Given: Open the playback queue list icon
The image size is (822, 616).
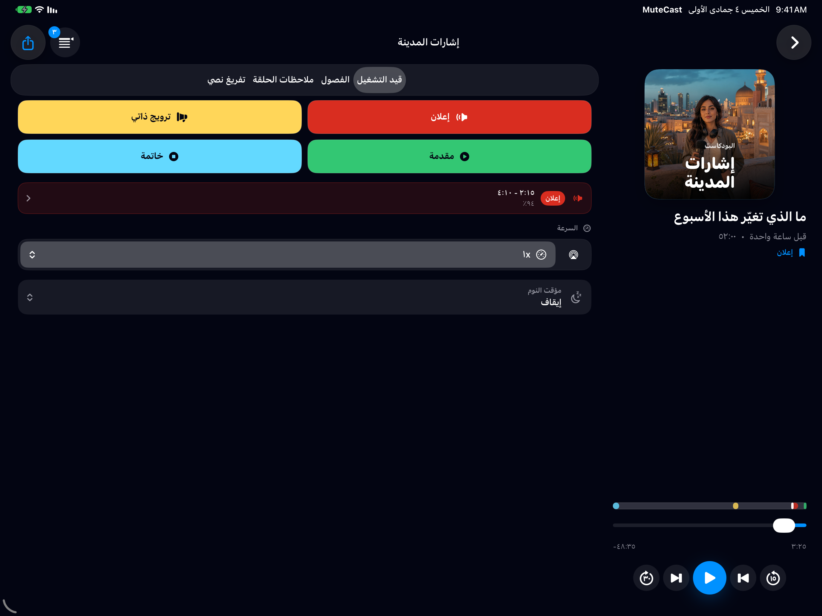Looking at the screenshot, I should pyautogui.click(x=65, y=42).
